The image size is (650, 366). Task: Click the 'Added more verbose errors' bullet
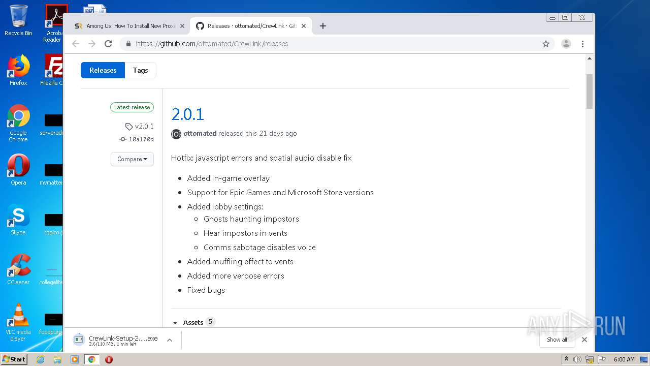pyautogui.click(x=236, y=276)
